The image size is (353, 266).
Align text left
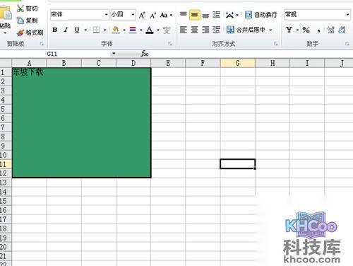[x=184, y=30]
